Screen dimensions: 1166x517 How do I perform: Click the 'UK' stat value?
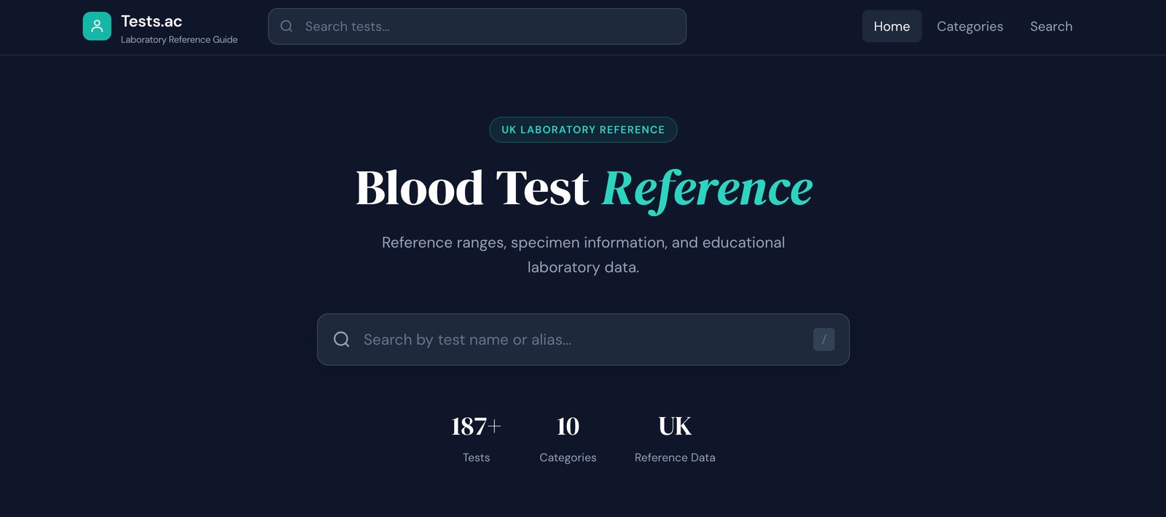point(675,426)
